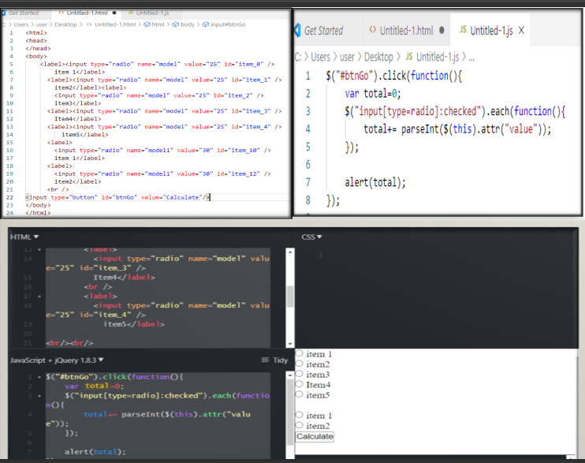The width and height of the screenshot is (585, 463).
Task: Click the file icon before the Untitled-1.html breadcrumb
Action: [x=89, y=24]
